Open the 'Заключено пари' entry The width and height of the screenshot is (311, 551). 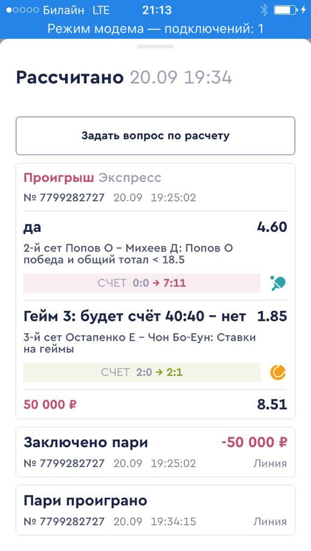(155, 452)
